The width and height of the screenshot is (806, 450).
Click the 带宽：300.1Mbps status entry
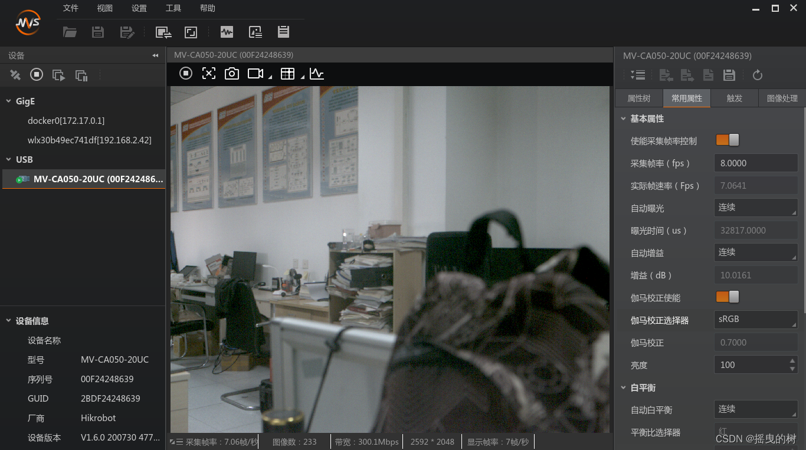point(366,442)
